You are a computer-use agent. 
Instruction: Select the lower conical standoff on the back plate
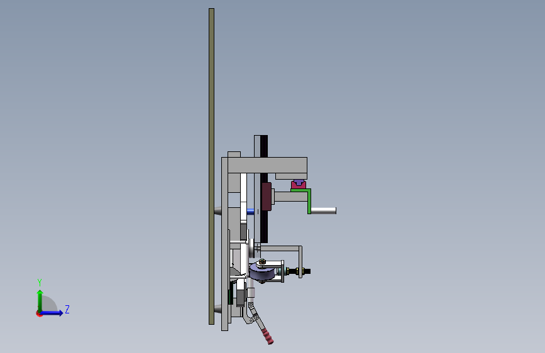coord(218,308)
